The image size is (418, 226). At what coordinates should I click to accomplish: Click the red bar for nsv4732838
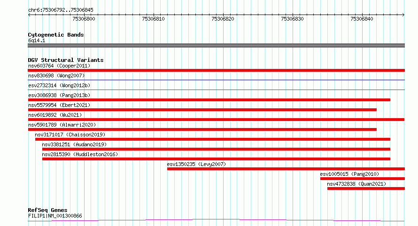click(366, 188)
